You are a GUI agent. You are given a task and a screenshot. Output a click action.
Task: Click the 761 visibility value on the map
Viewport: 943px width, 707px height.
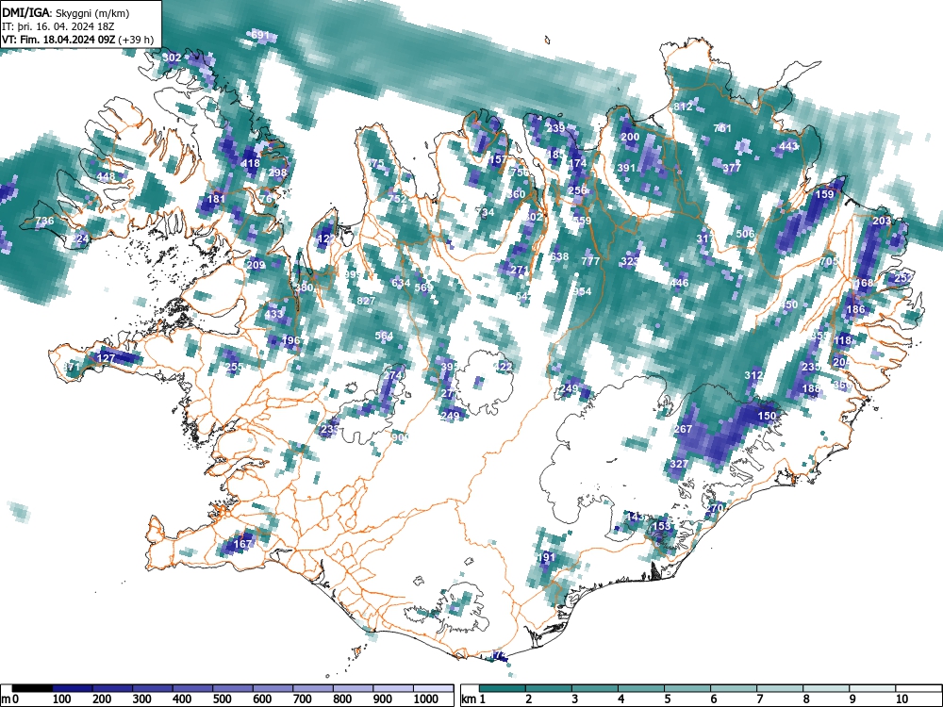(x=722, y=128)
